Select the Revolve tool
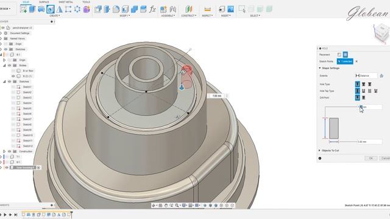This screenshot has width=390, height=219. [x=41, y=9]
